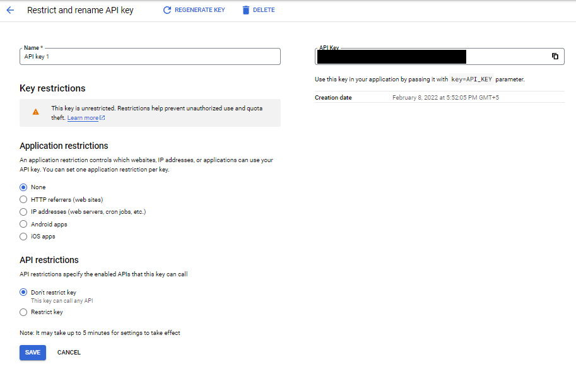The image size is (576, 369).
Task: Click into the Name input field
Action: point(150,57)
